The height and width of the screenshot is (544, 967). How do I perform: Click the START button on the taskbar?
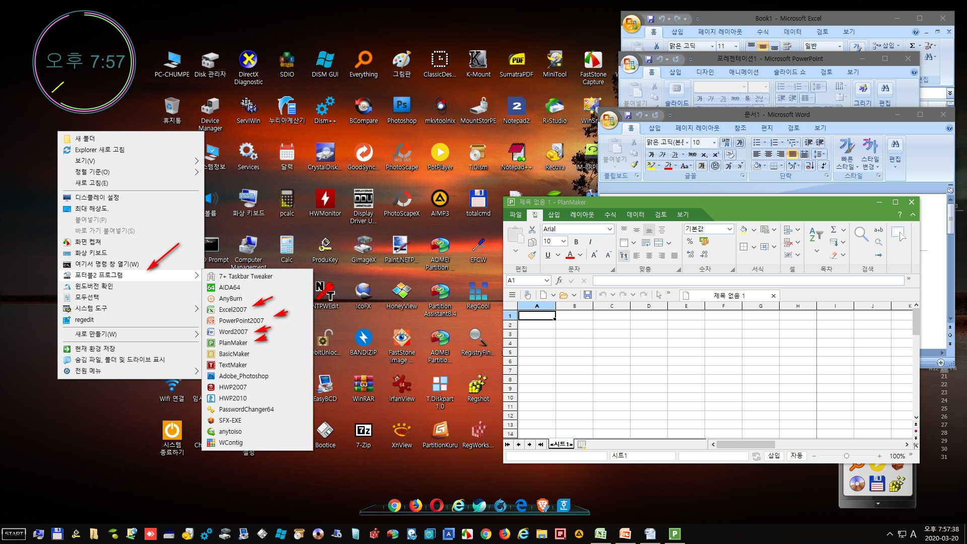(x=14, y=534)
